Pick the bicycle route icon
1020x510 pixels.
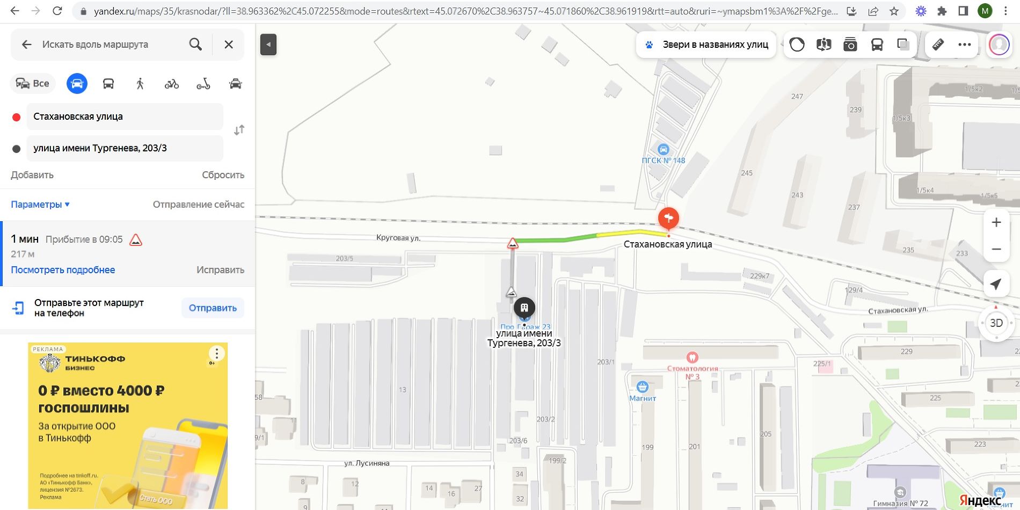pyautogui.click(x=172, y=84)
